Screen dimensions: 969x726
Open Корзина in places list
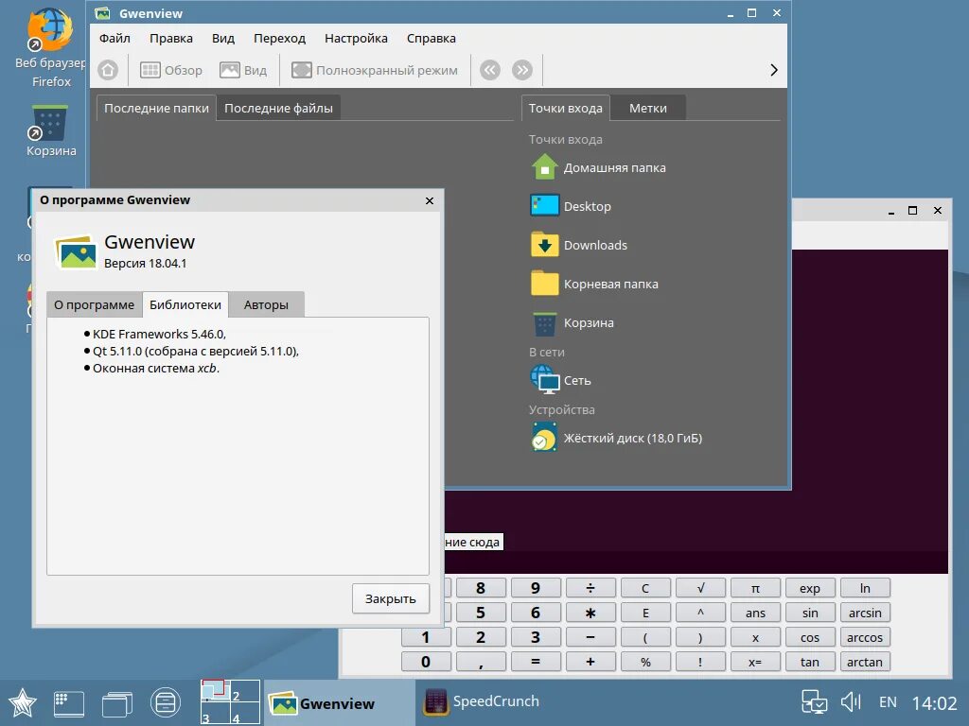tap(573, 323)
